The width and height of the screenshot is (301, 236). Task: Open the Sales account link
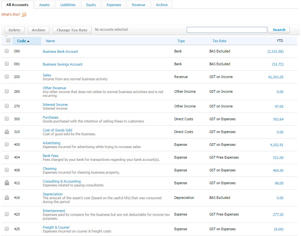47,75
